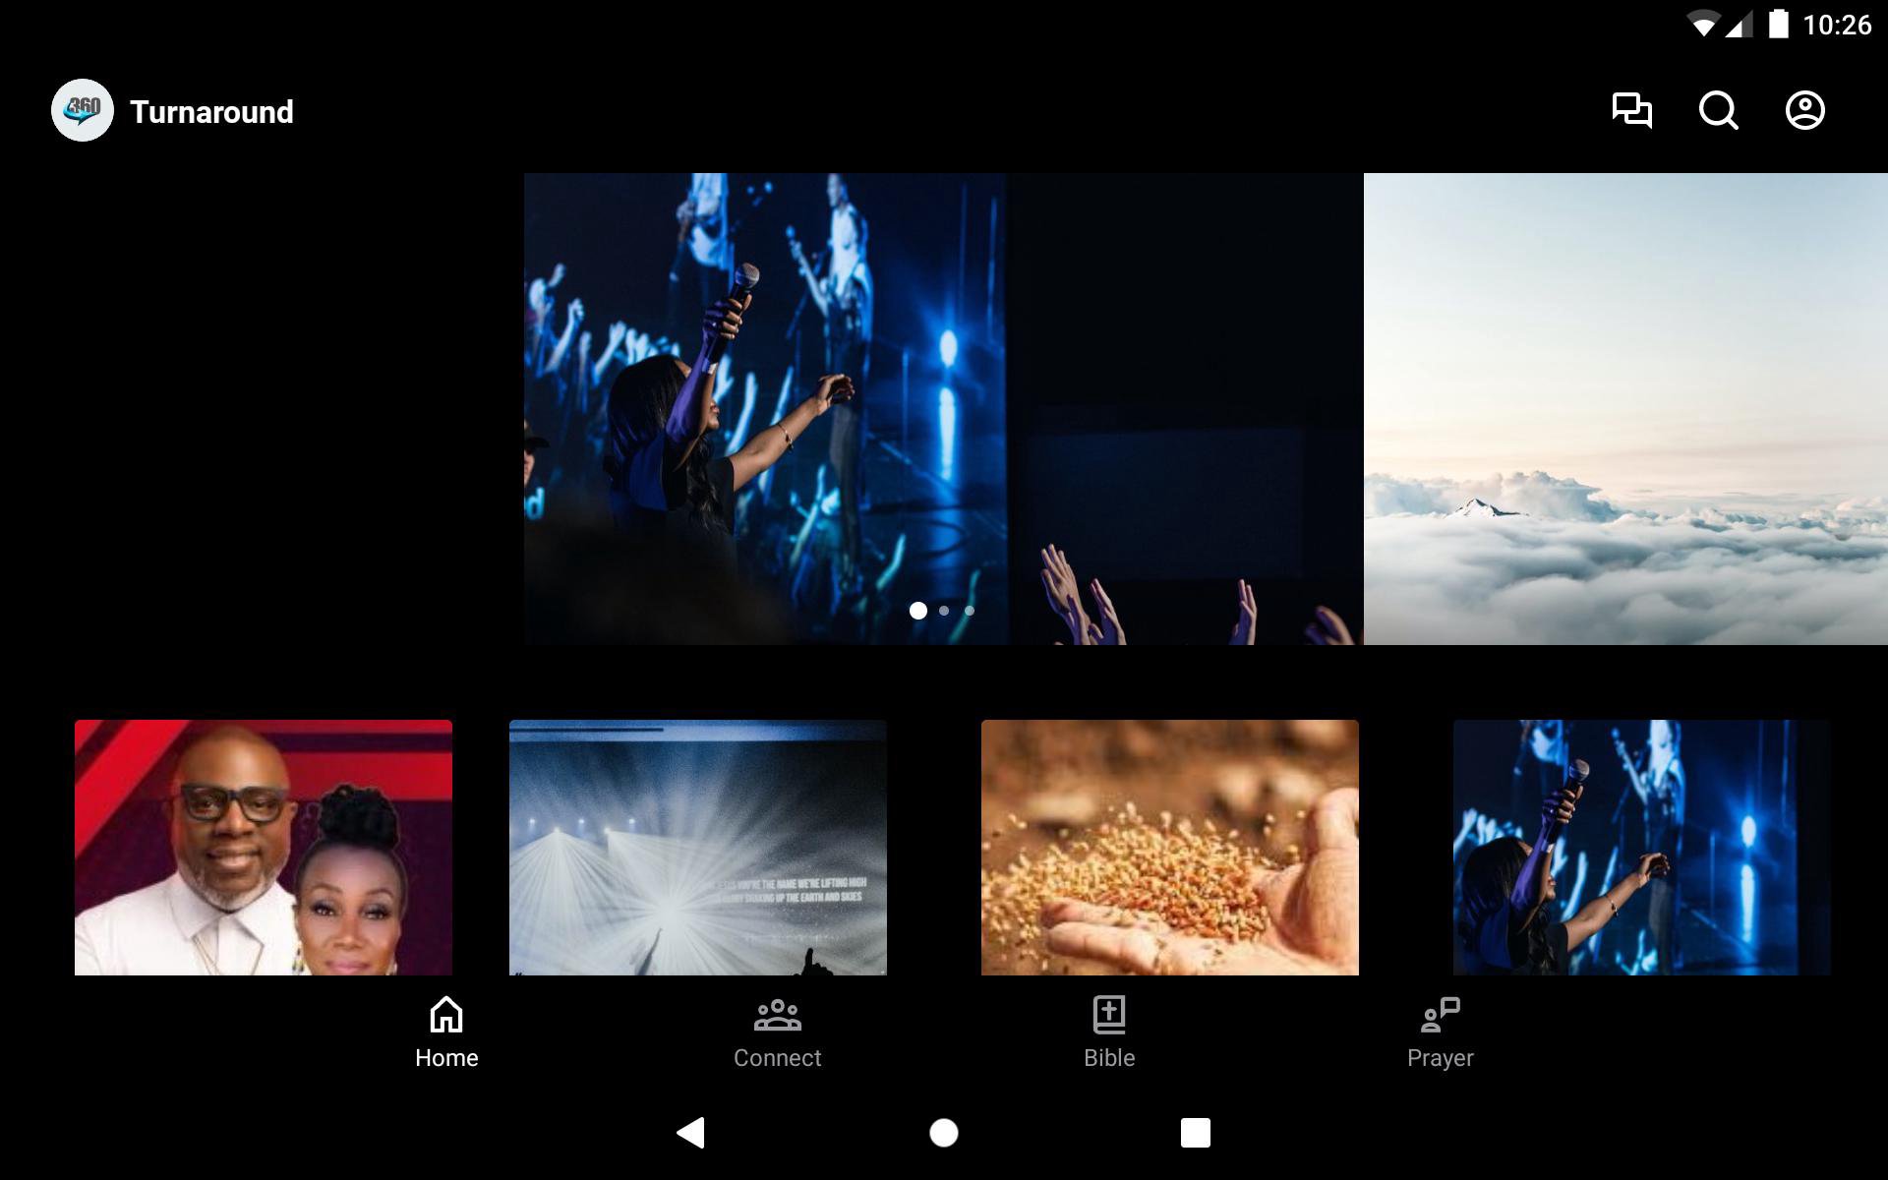Tap the Connect people group icon

777,1015
